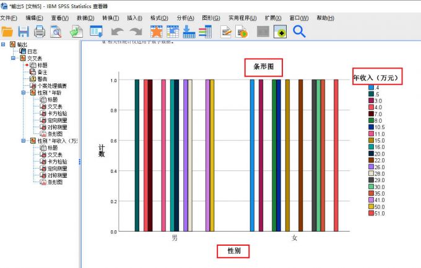This screenshot has height=268, width=421.
Task: Click the run script icon with green arrow
Action: [x=241, y=31]
